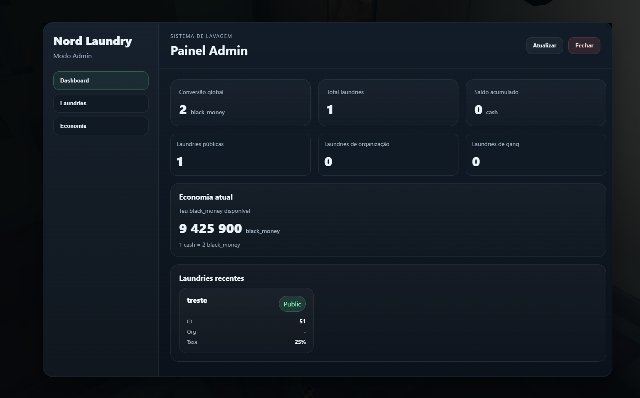Click the Sistema de Lavagem caption
640x398 pixels.
[x=201, y=36]
